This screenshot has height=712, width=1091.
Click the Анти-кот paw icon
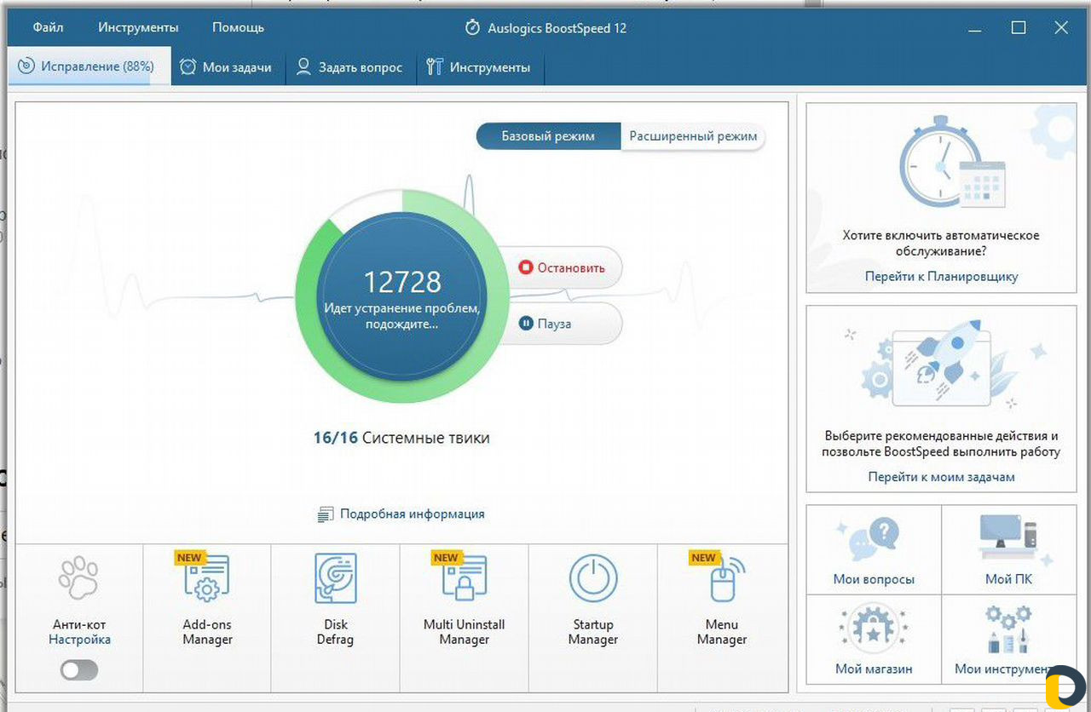[79, 579]
